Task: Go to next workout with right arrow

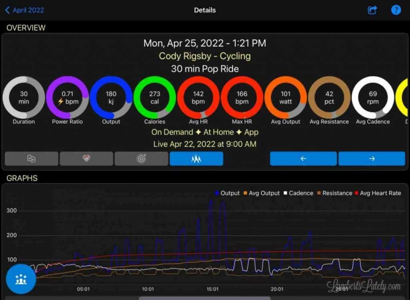Action: point(372,158)
